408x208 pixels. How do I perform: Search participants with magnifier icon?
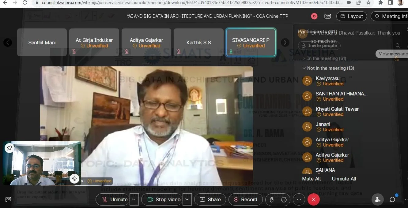(398, 46)
